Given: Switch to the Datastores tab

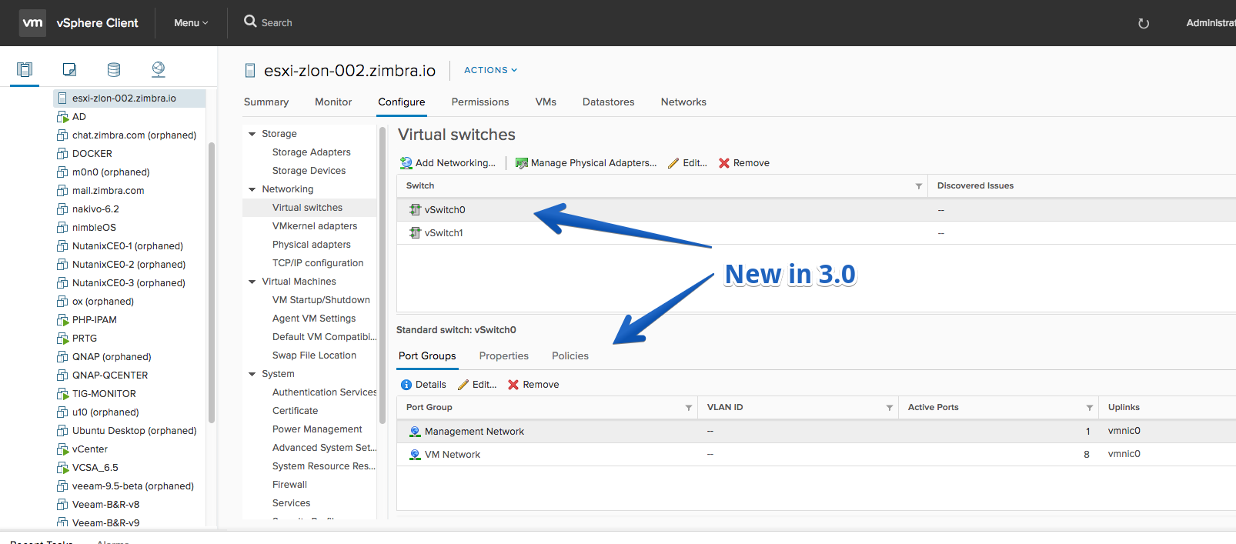Looking at the screenshot, I should click(609, 102).
